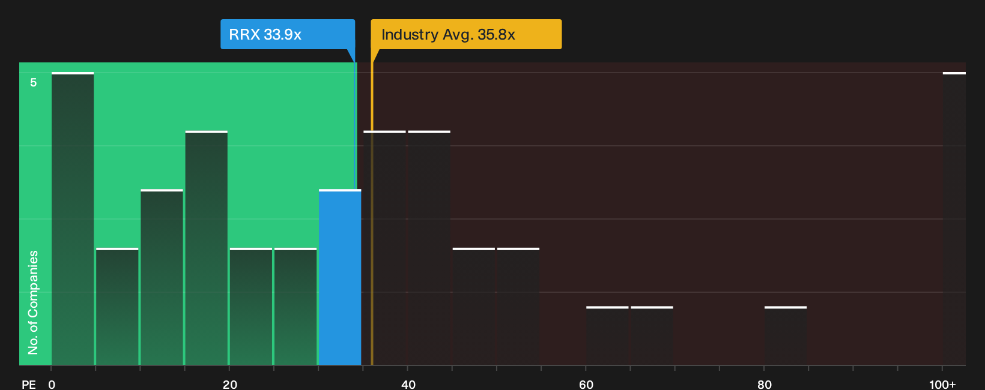Viewport: 985px width, 390px height.
Task: Select the 100+ PE bar
Action: pyautogui.click(x=954, y=218)
